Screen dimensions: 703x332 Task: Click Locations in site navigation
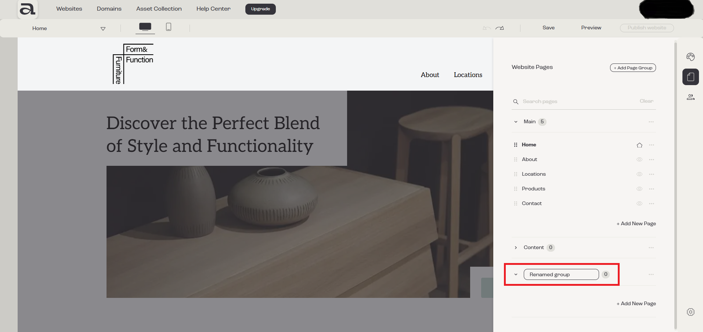(468, 75)
